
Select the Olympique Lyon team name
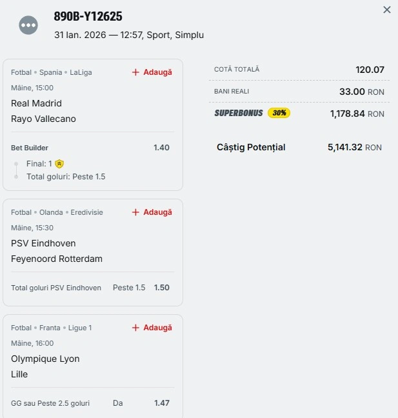(45, 359)
